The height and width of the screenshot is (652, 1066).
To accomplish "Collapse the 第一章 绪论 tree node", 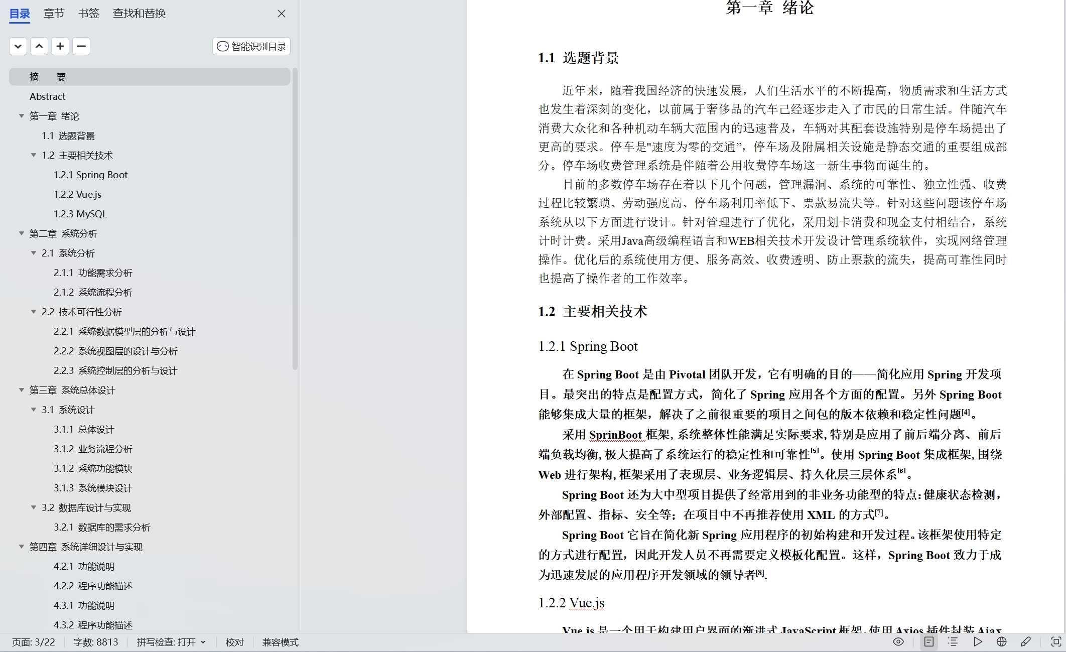I will click(22, 116).
